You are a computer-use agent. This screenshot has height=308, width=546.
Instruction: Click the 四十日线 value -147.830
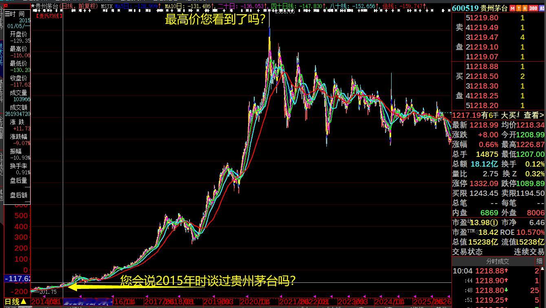(310, 7)
